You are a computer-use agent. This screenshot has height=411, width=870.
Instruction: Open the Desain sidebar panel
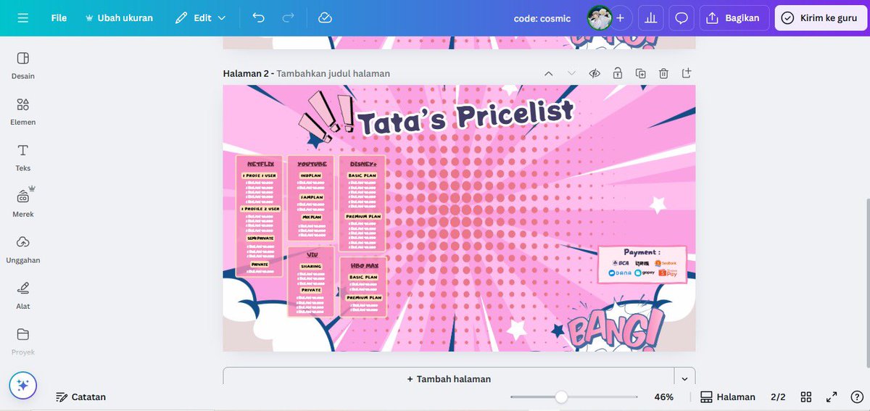[x=23, y=65]
